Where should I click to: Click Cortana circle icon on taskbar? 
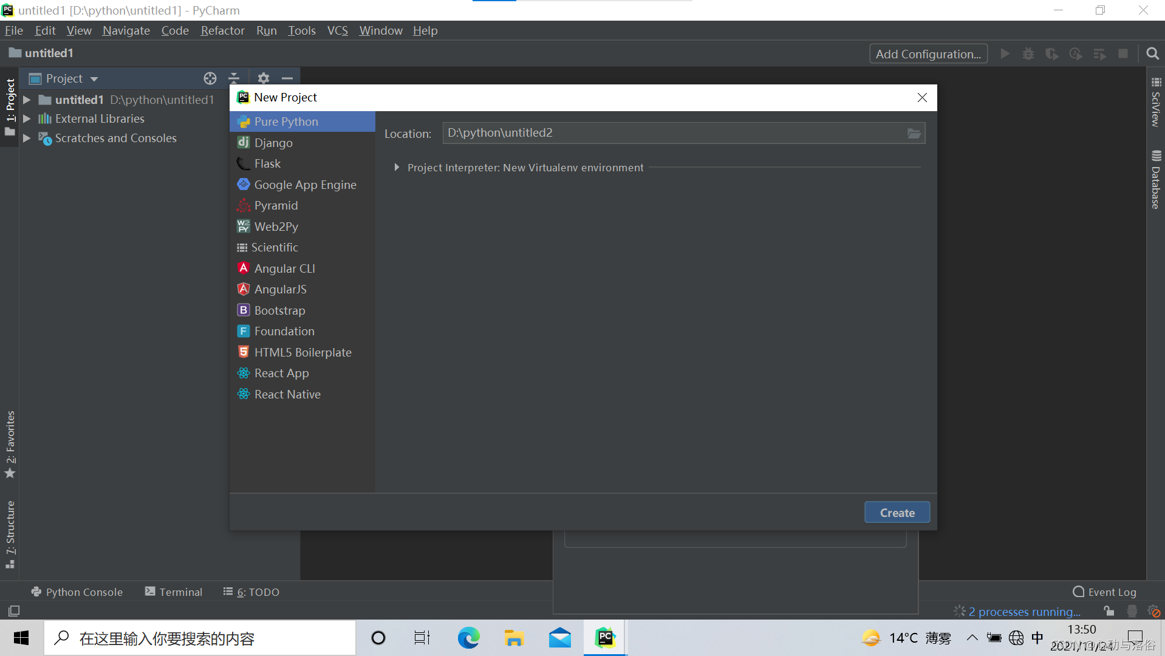378,638
